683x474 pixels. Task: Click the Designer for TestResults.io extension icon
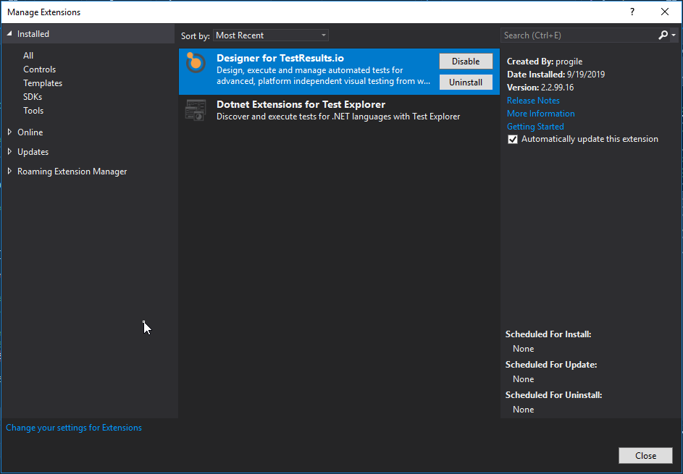(196, 63)
